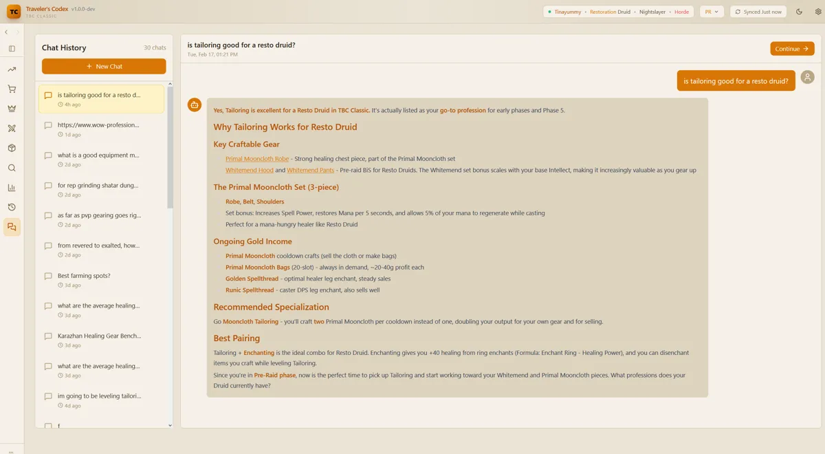The height and width of the screenshot is (454, 825).
Task: Select "Karazhan Healing Gear Bench..." chat
Action: [99, 336]
